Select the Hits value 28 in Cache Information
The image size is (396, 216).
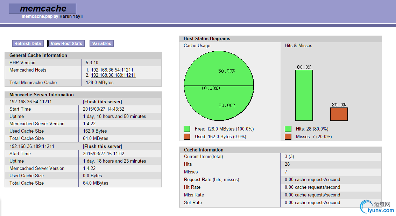[287, 164]
